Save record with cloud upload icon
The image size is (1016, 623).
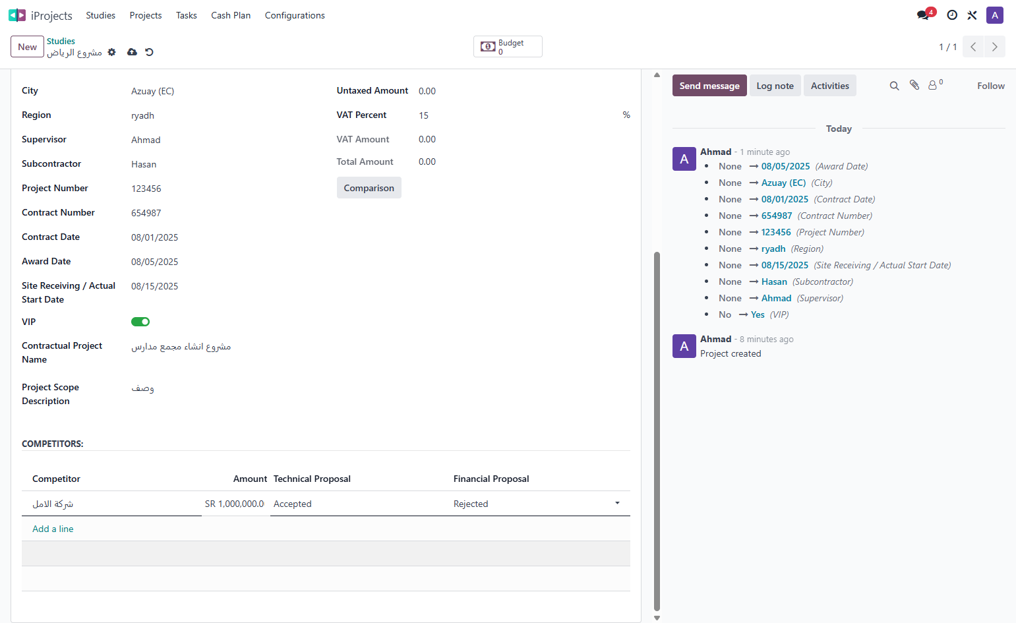click(x=132, y=52)
